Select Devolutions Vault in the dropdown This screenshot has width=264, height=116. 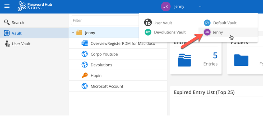(x=169, y=32)
